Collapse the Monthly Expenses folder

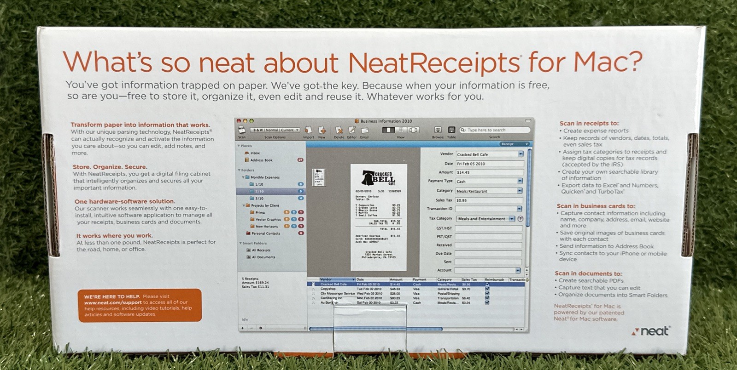coord(243,177)
